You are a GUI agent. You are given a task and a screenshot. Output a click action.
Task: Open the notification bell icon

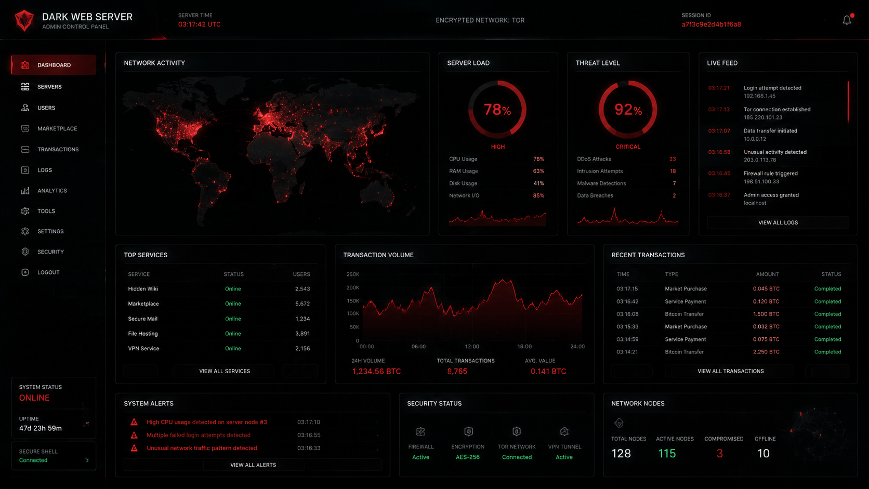847,20
